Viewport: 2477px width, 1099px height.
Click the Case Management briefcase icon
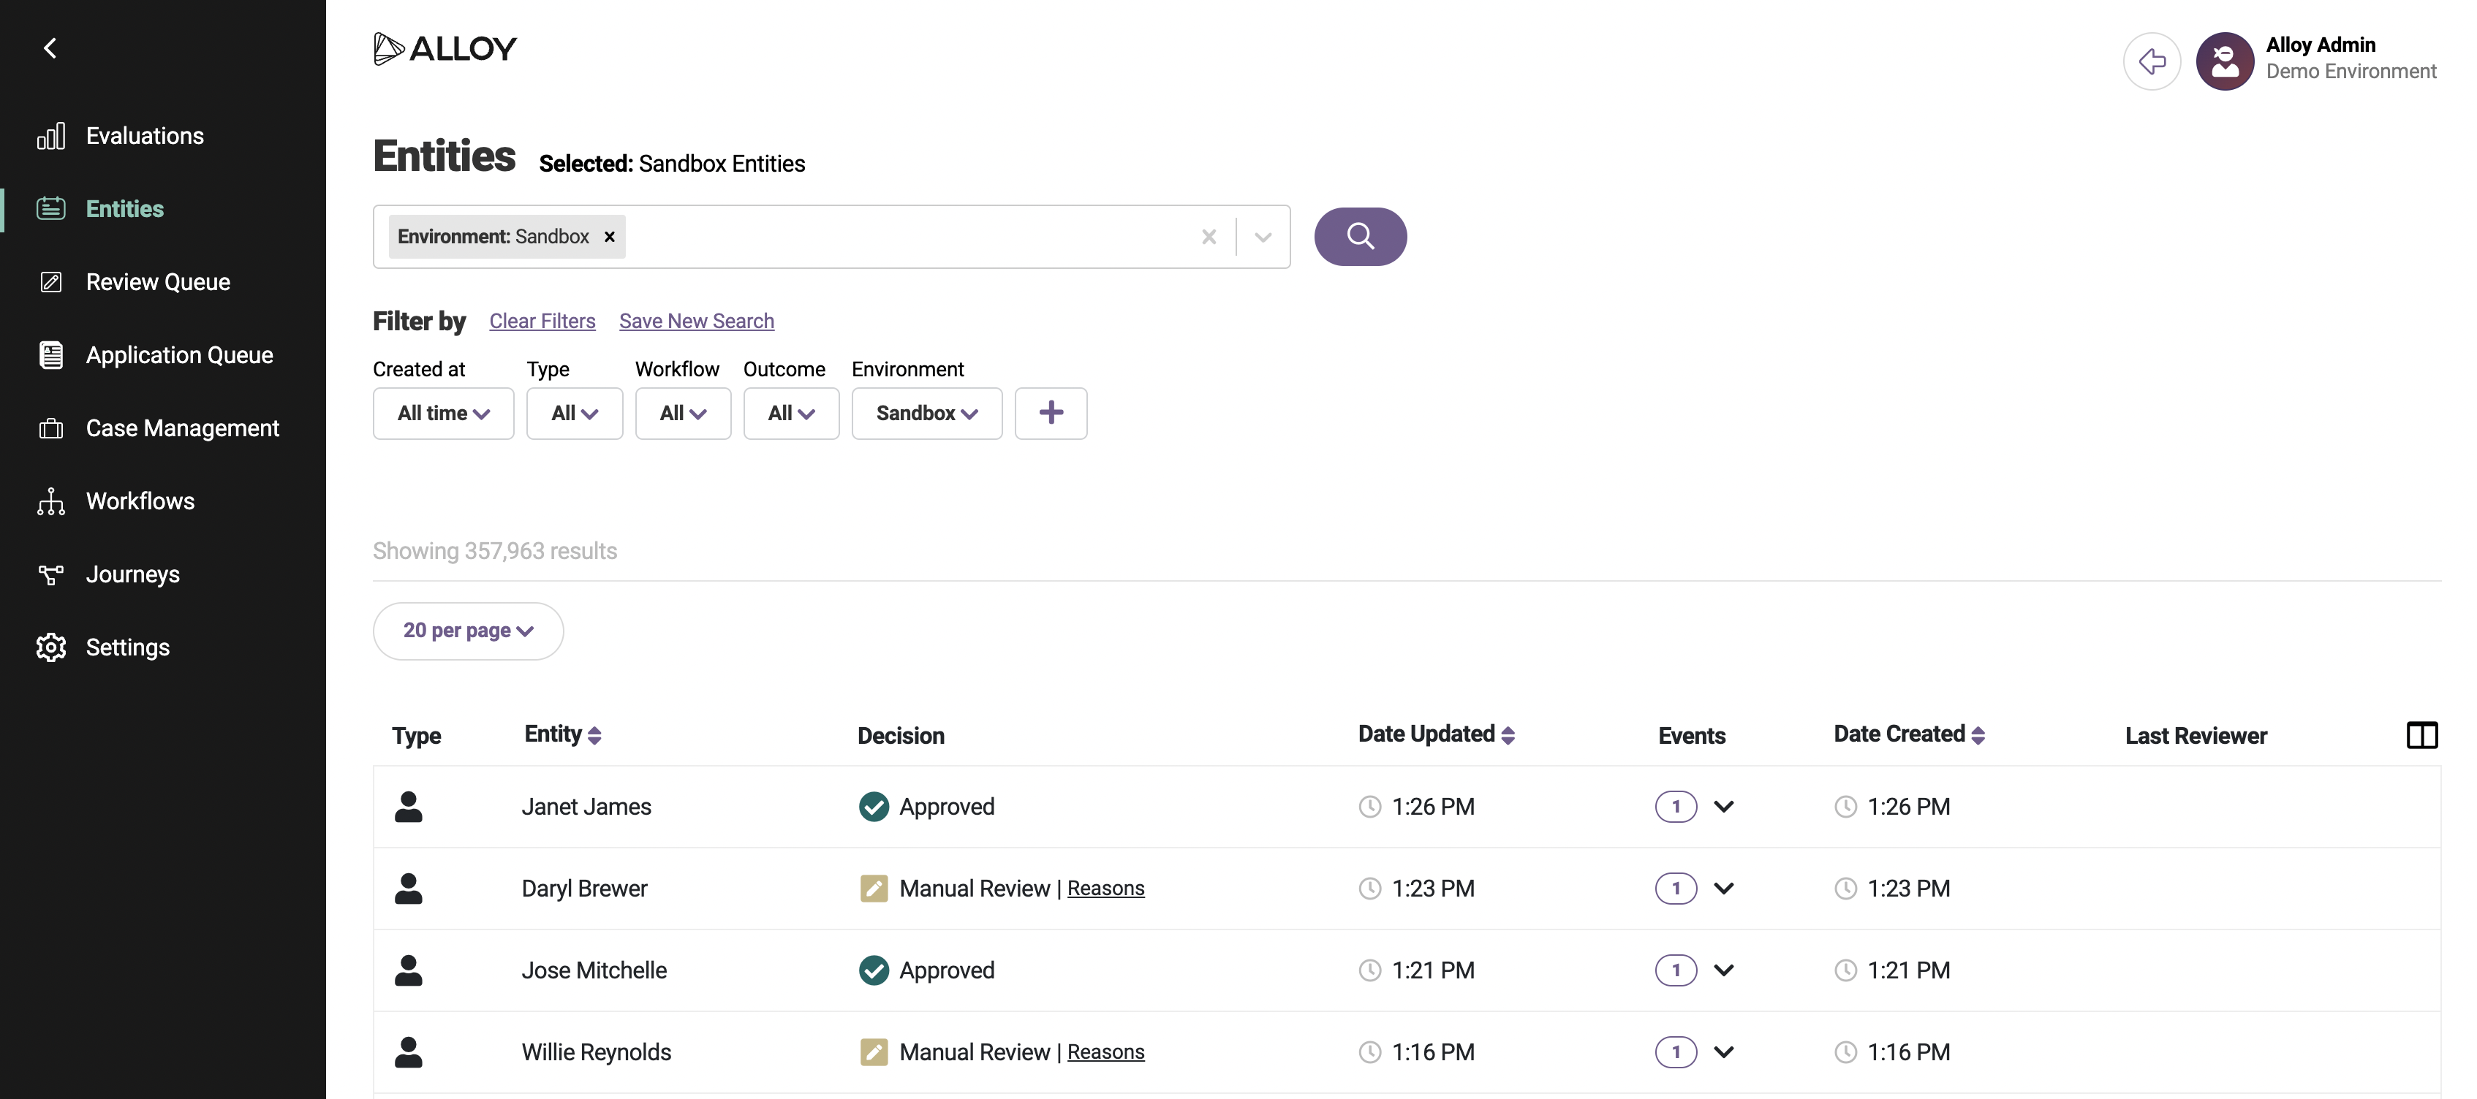pos(51,427)
